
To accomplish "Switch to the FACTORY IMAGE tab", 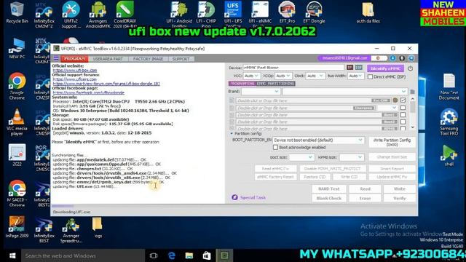I will [x=148, y=59].
